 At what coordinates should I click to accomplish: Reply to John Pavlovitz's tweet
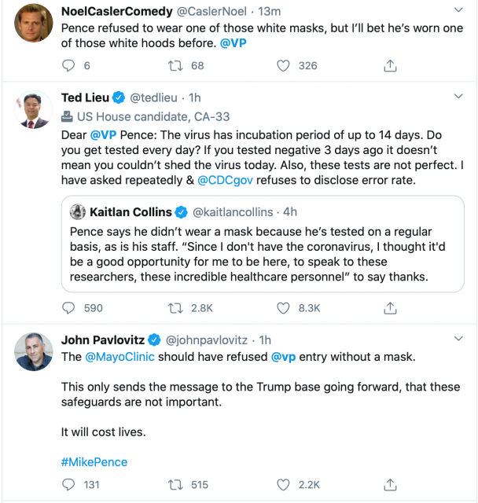point(68,485)
